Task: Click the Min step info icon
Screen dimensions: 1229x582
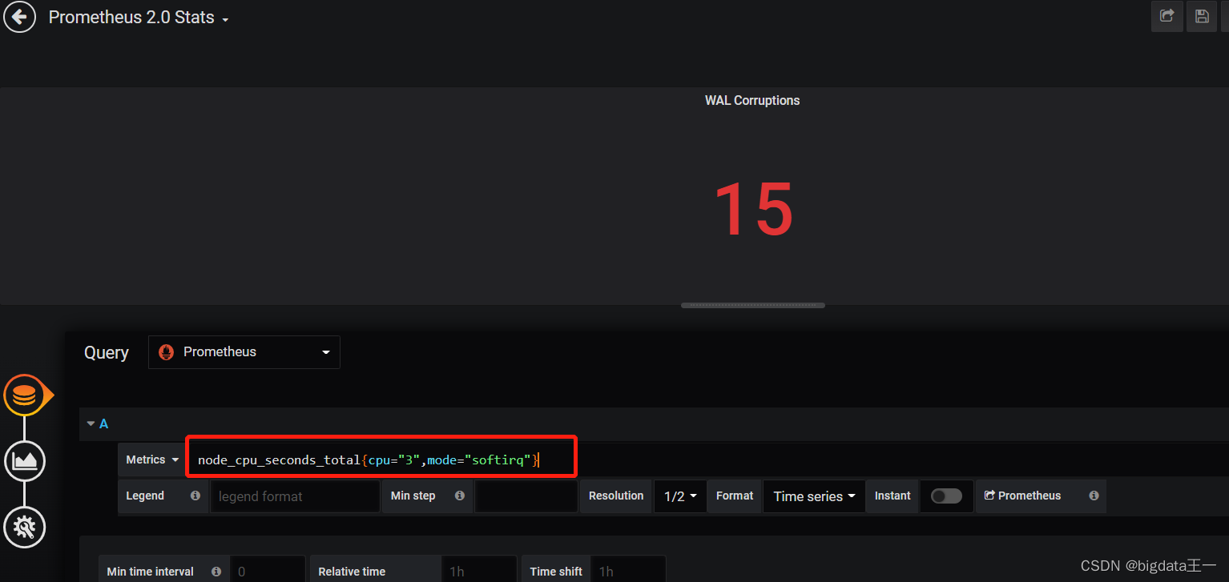Action: pyautogui.click(x=460, y=496)
